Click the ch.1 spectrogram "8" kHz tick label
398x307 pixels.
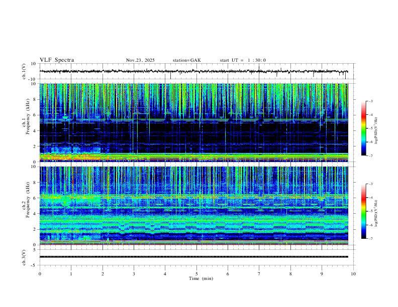pyautogui.click(x=35, y=99)
